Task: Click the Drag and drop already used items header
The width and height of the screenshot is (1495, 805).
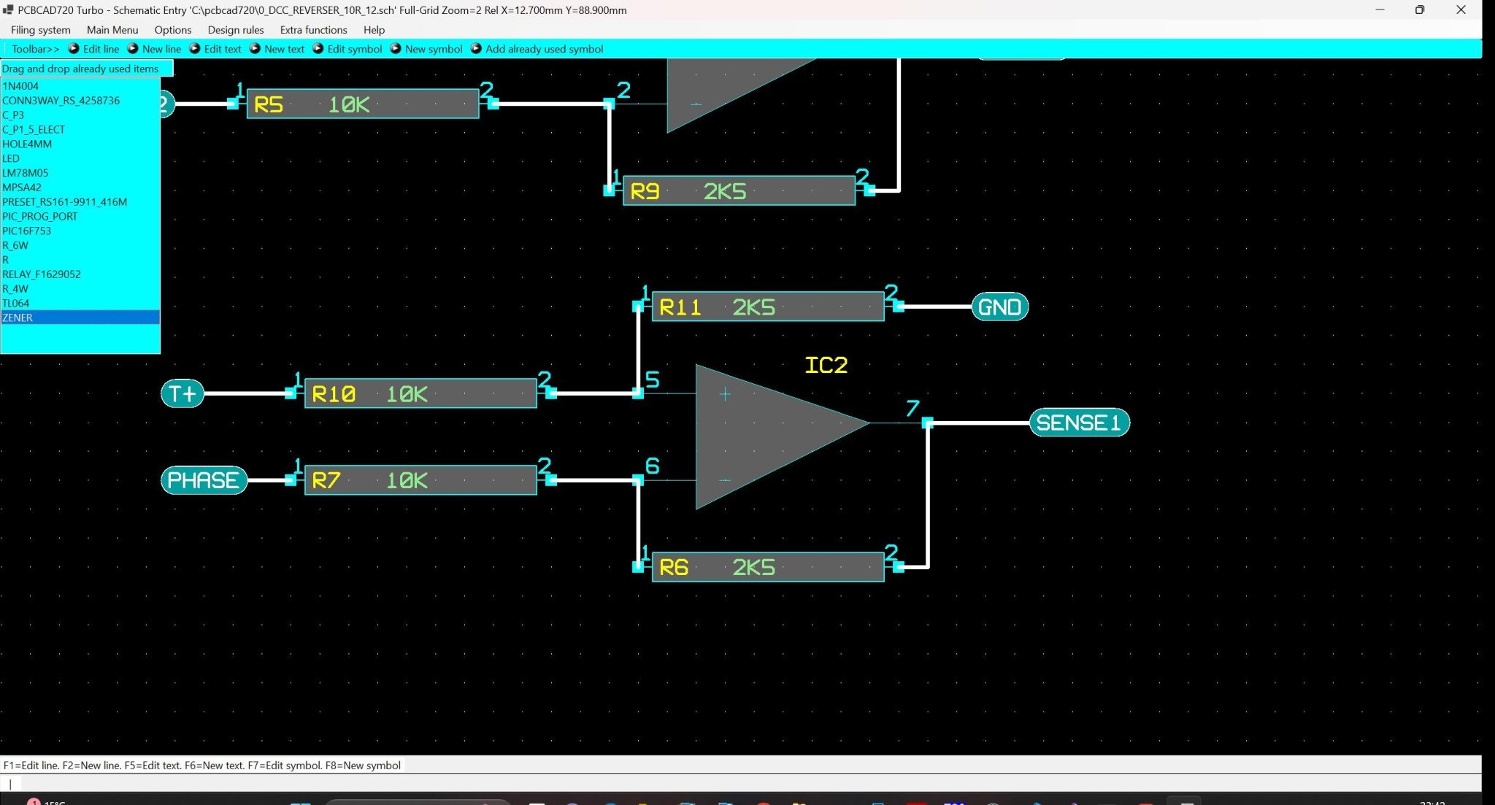Action: click(x=87, y=69)
